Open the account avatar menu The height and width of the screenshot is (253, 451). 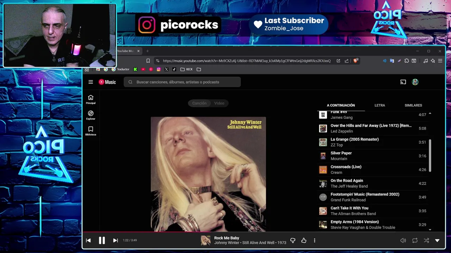pos(415,82)
